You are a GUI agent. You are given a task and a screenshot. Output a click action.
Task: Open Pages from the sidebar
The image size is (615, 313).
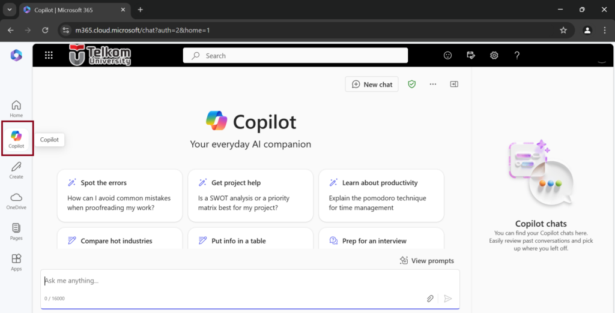pyautogui.click(x=16, y=231)
